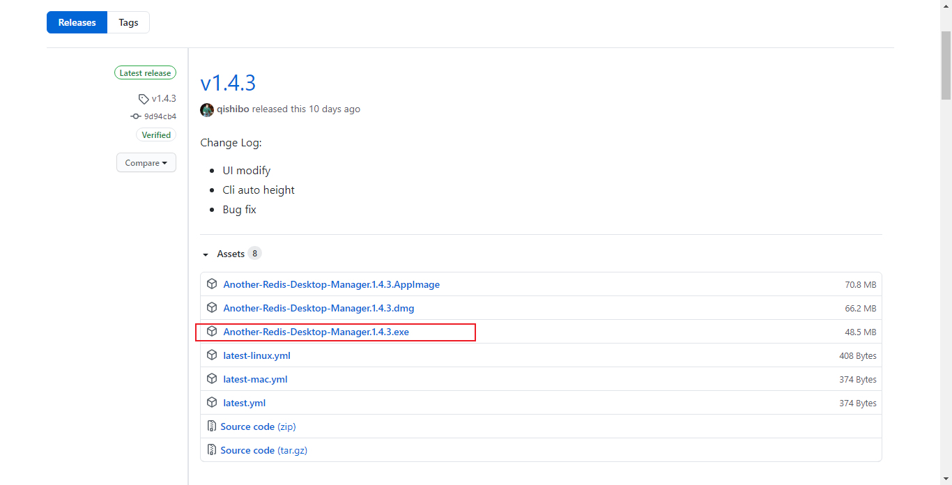Viewport: 952px width, 485px height.
Task: Switch to the Tags tab
Action: tap(128, 22)
